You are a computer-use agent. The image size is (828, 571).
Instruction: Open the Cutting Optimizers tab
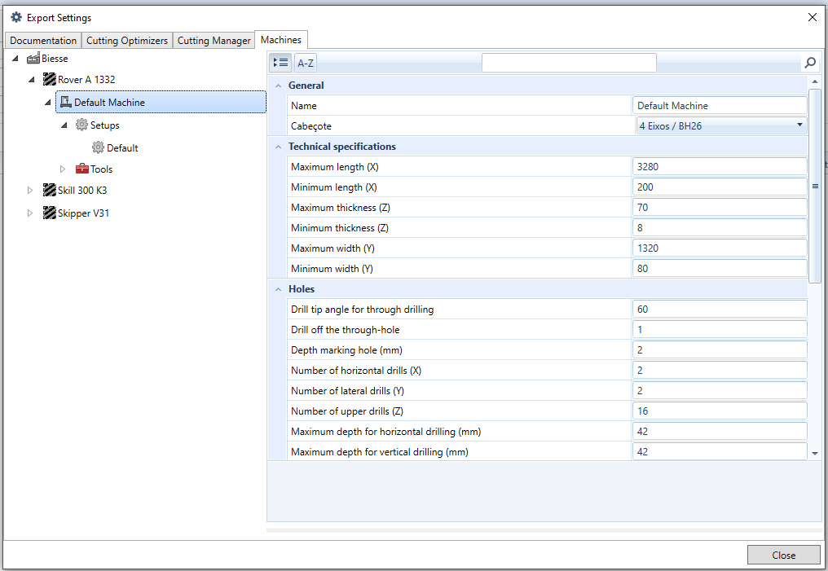[127, 40]
